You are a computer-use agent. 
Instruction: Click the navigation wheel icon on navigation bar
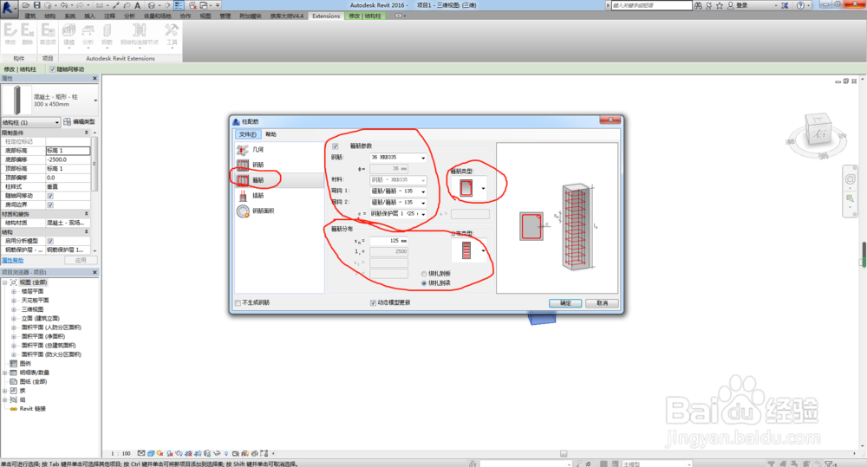click(851, 179)
